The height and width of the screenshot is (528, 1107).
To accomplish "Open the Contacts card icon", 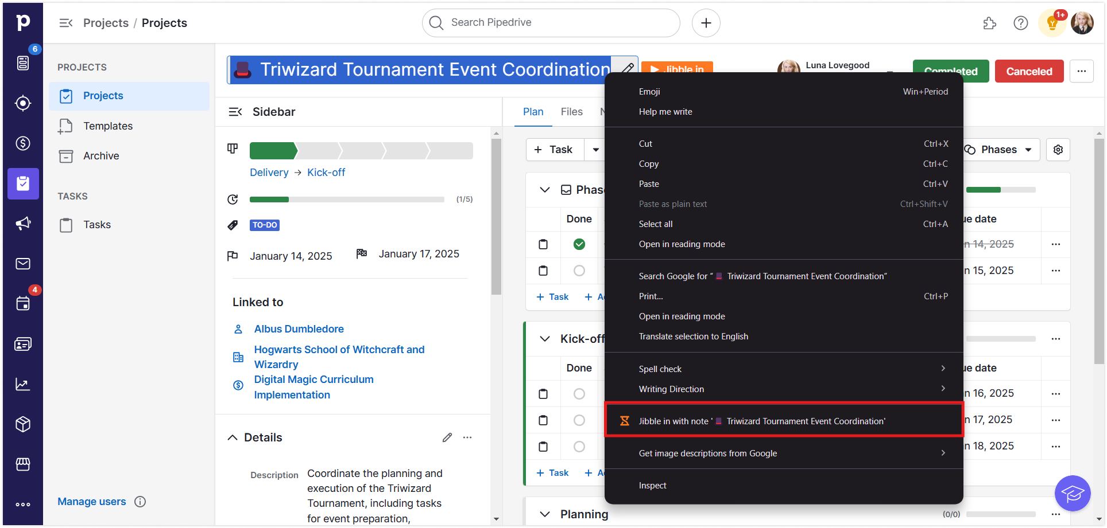I will click(x=23, y=344).
